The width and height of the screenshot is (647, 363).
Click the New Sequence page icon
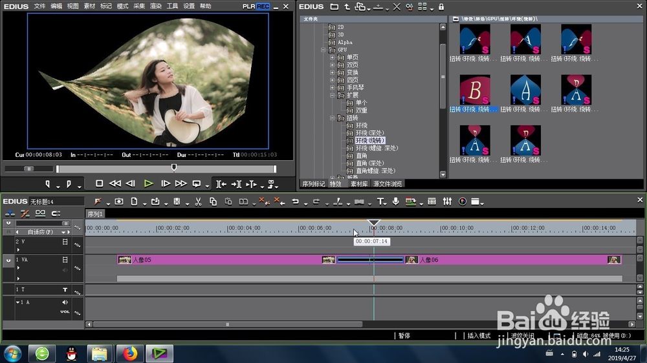pos(134,202)
